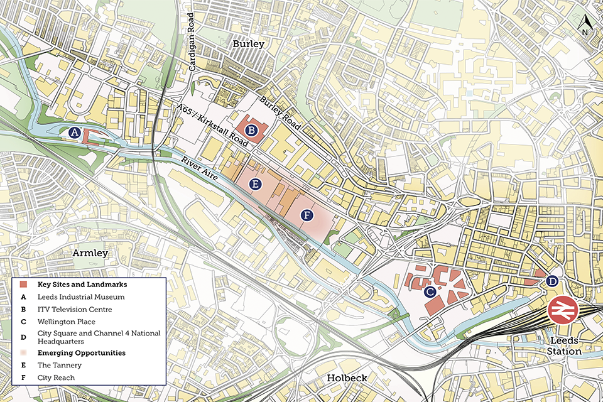Click the Burley district label
The image size is (603, 402).
[x=248, y=44]
